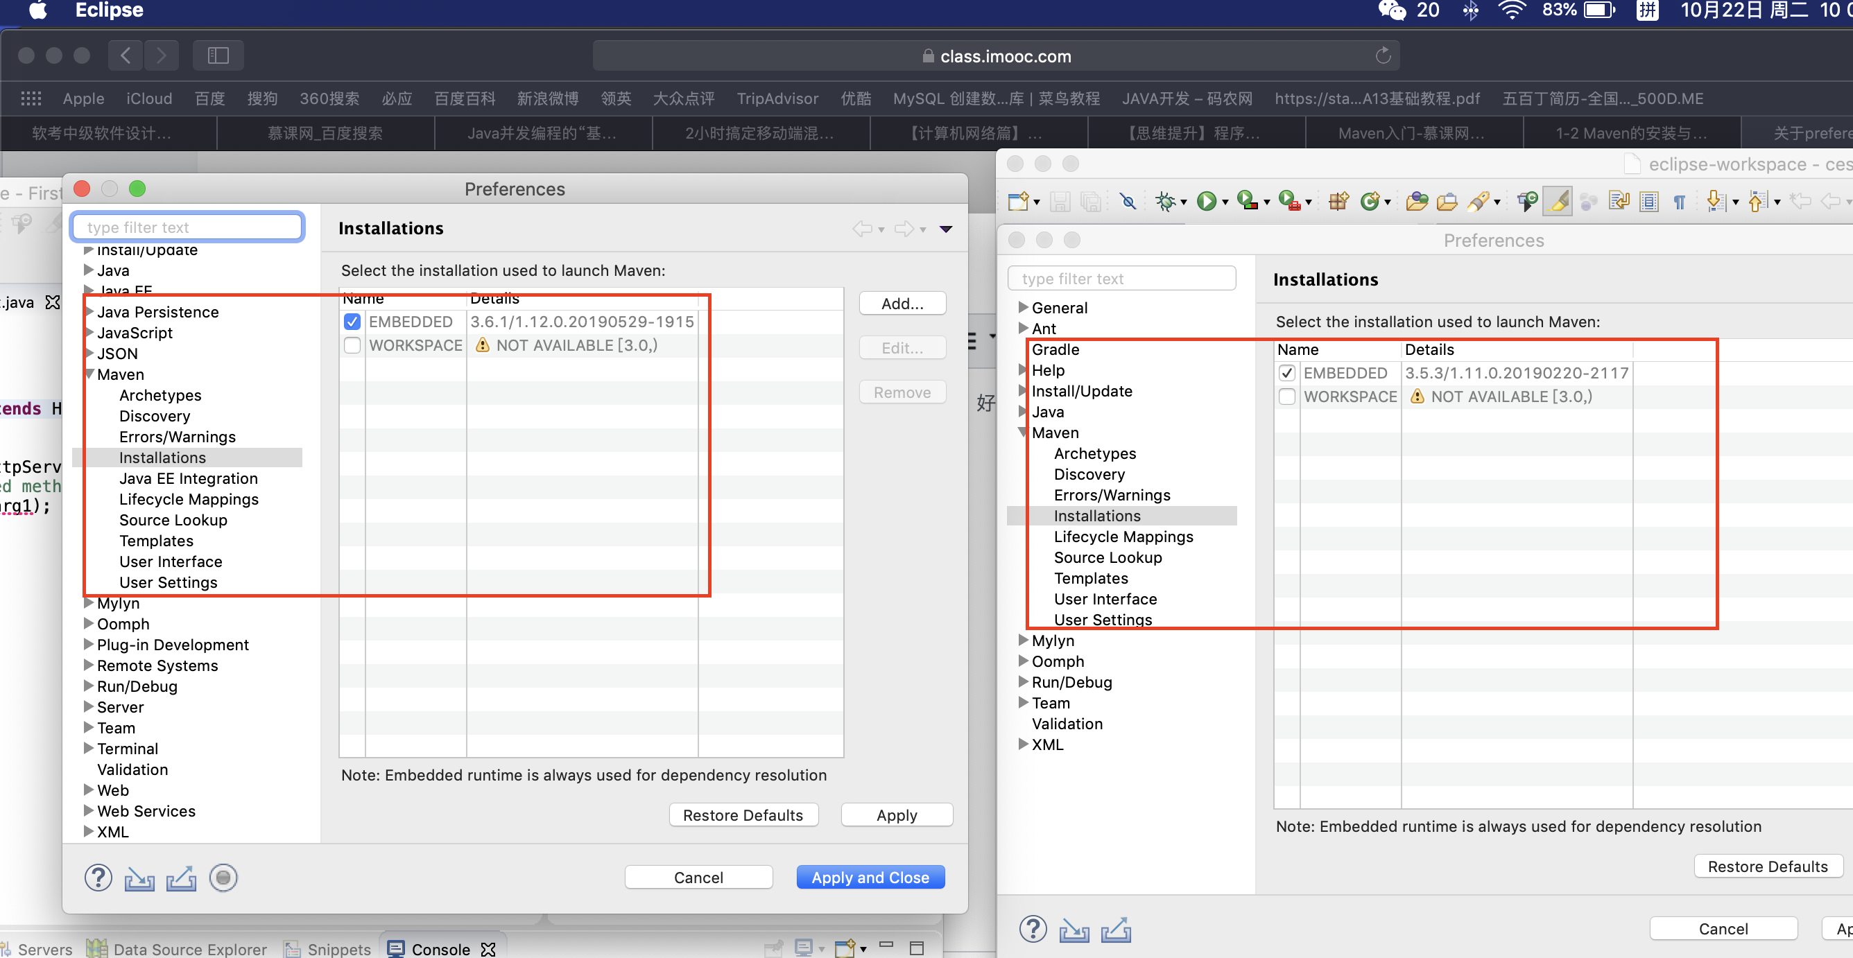Viewport: 1853px width, 958px height.
Task: Click the Add... button for Maven installations
Action: click(x=902, y=304)
